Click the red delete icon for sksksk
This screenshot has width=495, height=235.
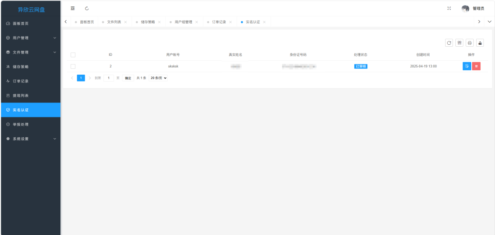tap(476, 66)
